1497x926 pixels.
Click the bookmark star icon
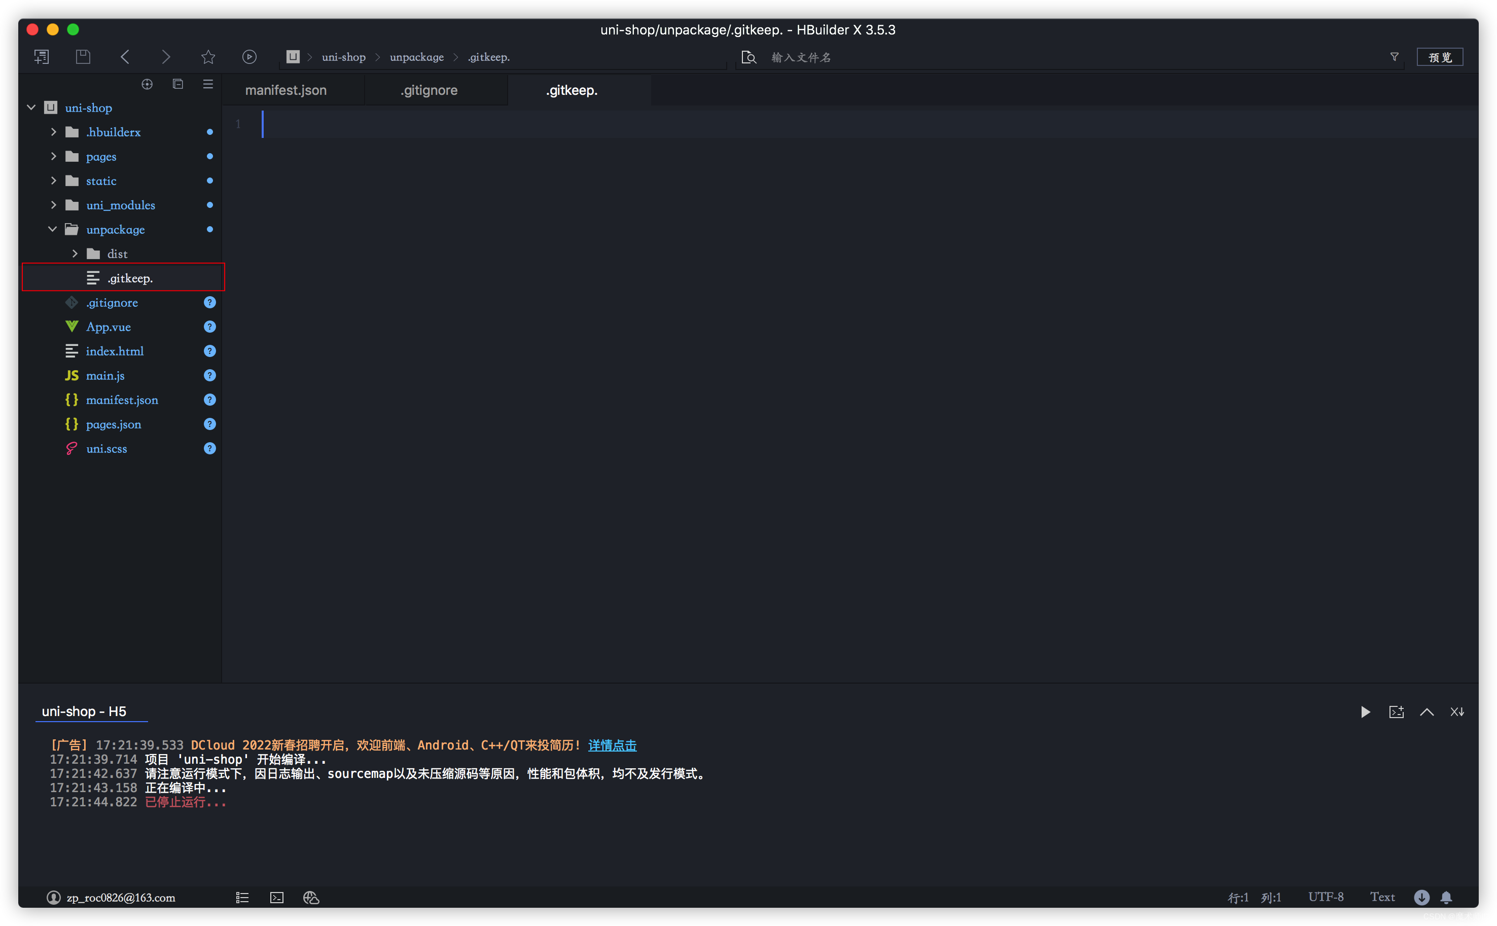(x=208, y=57)
